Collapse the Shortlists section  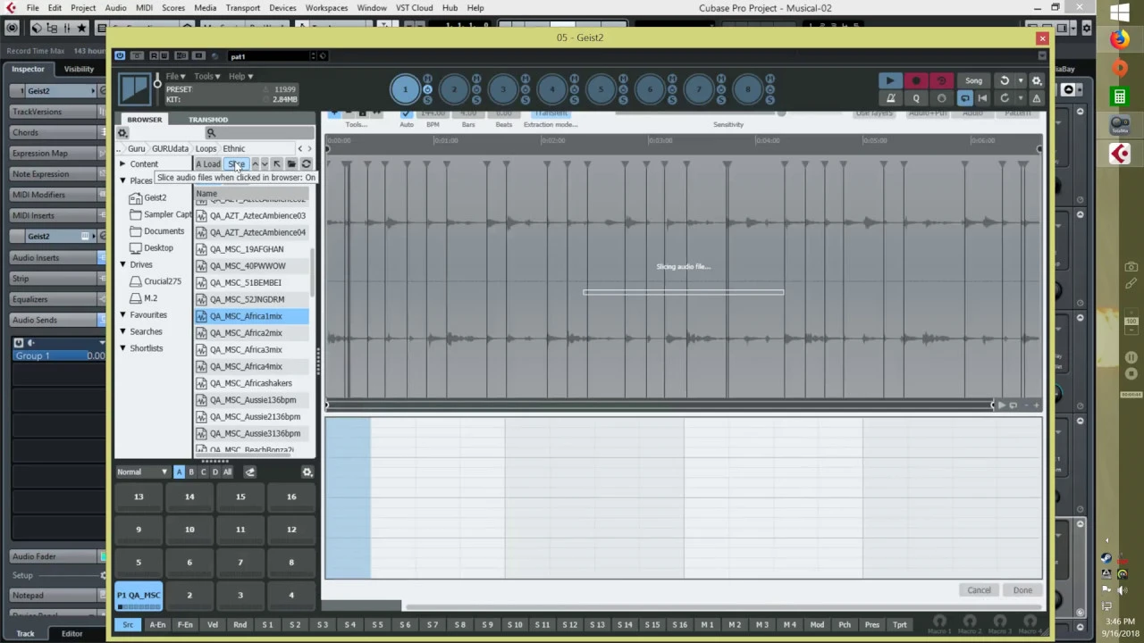click(x=122, y=348)
